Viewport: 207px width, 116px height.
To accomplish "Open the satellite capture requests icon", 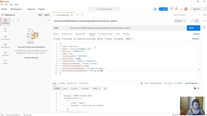I will point(171,9).
